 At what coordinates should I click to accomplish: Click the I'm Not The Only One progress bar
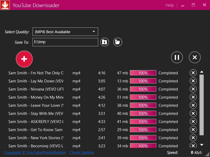[143, 73]
